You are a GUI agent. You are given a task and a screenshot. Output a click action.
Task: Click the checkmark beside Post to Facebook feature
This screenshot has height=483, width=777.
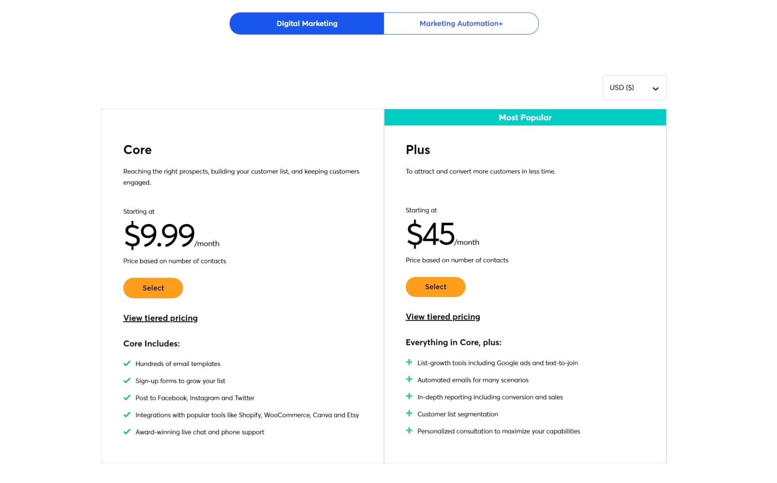pos(127,398)
